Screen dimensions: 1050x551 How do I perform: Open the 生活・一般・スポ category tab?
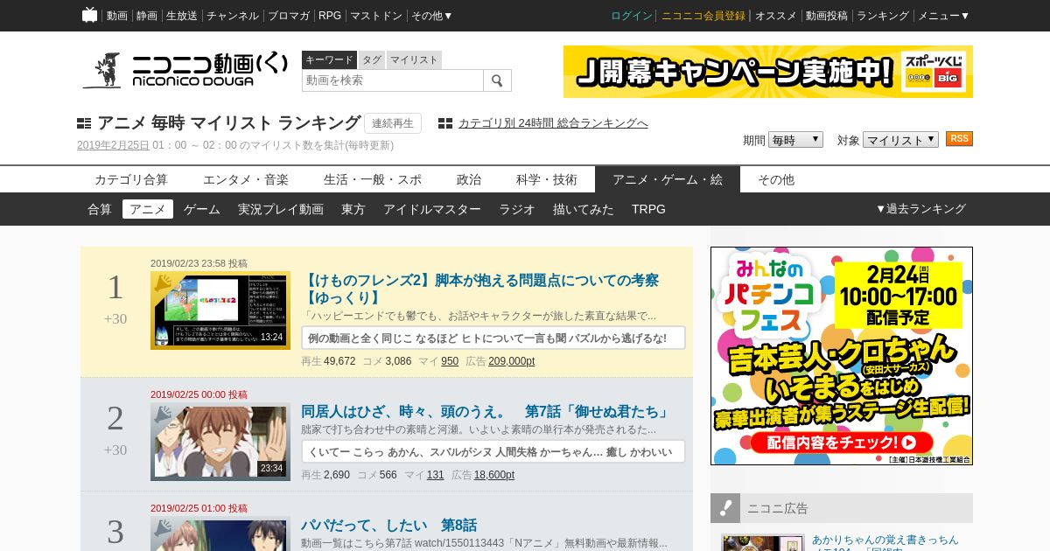tap(373, 179)
